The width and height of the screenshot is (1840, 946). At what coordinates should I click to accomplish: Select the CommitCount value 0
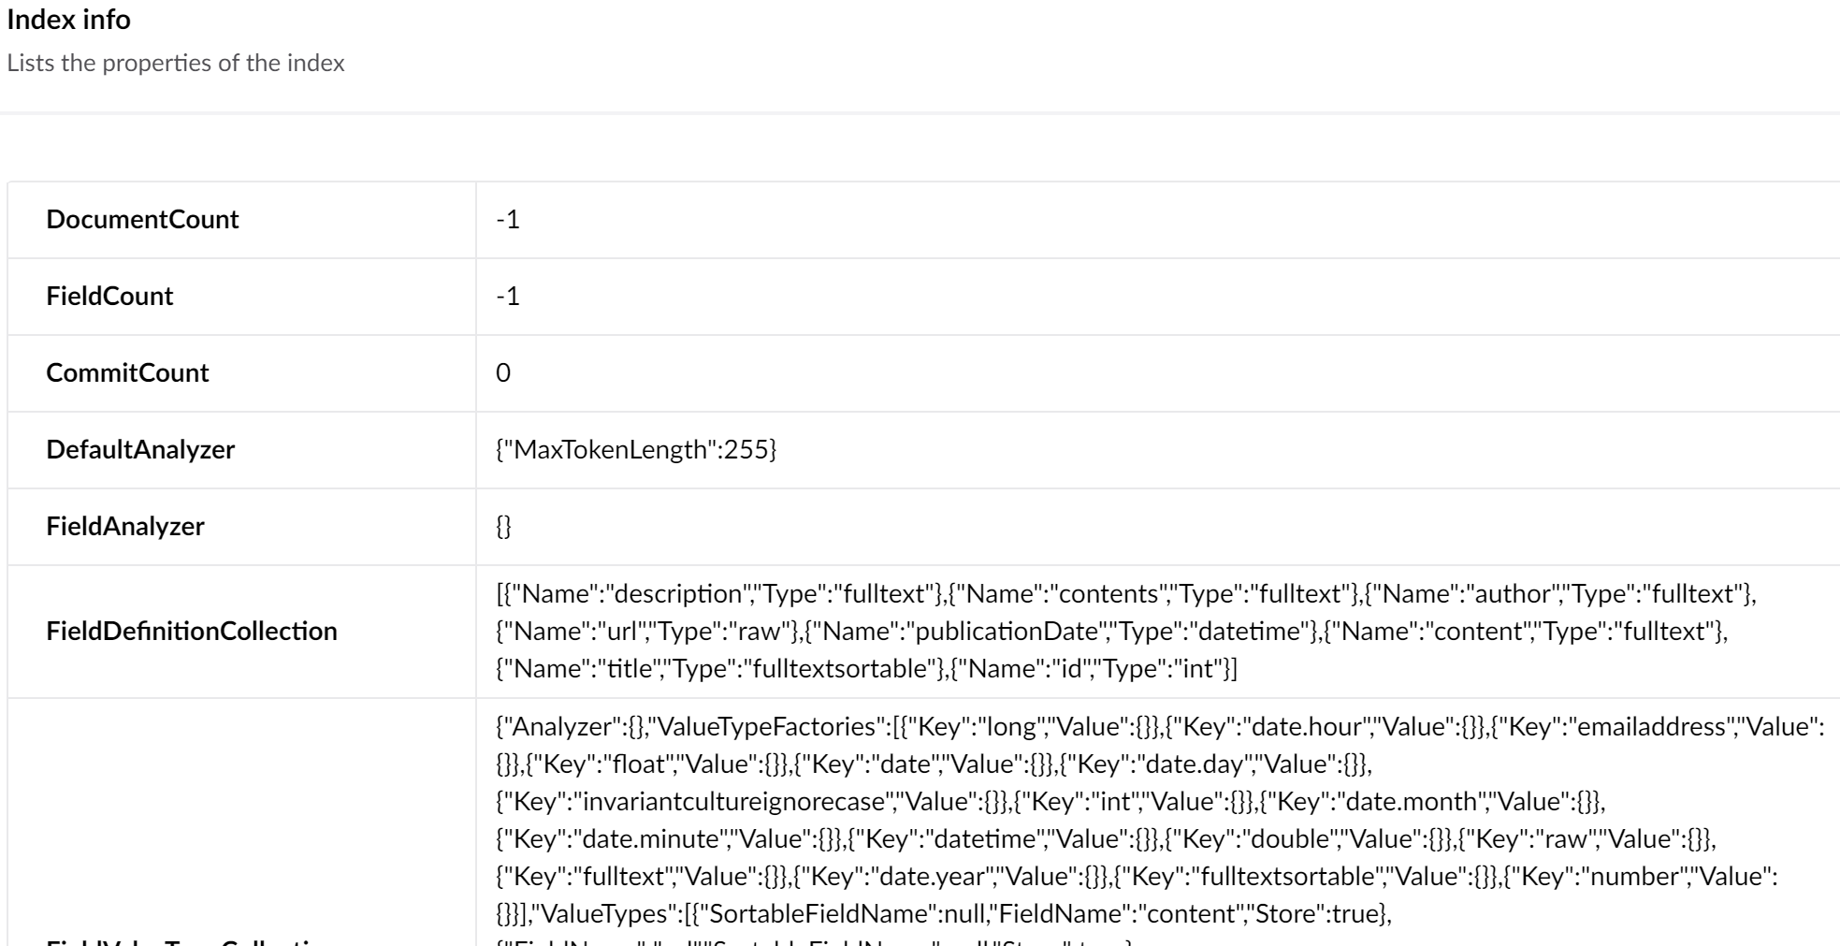click(503, 372)
